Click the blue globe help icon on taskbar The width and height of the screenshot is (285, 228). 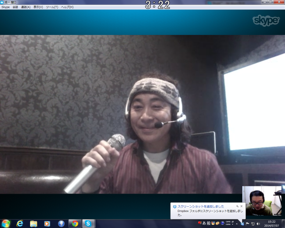[61, 224]
